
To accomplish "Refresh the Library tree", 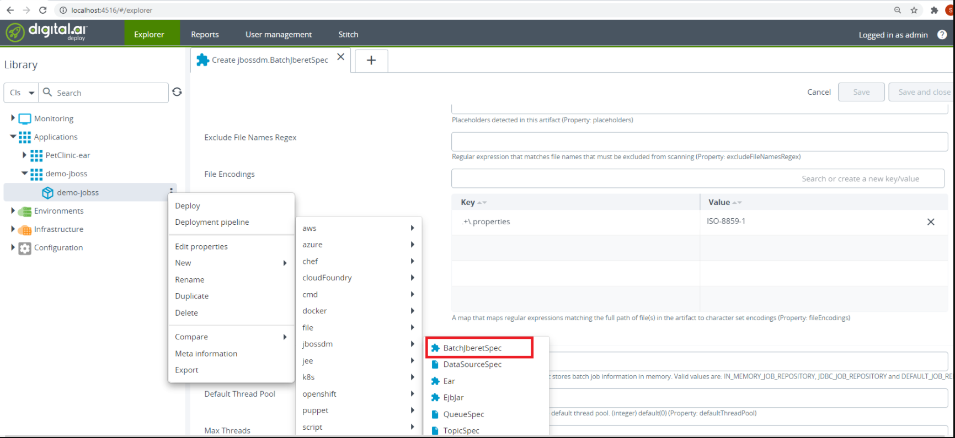I will tap(177, 92).
